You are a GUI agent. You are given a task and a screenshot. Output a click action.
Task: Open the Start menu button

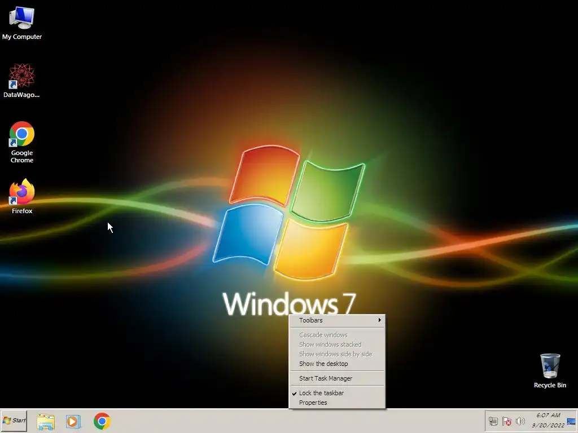pyautogui.click(x=14, y=421)
